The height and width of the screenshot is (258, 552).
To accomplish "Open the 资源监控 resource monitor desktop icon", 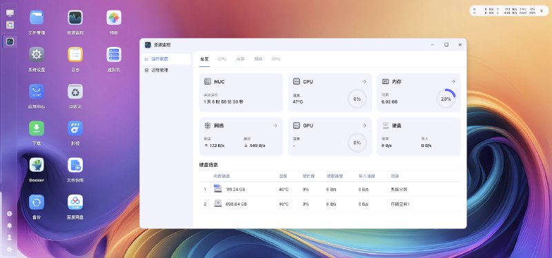I will [75, 18].
